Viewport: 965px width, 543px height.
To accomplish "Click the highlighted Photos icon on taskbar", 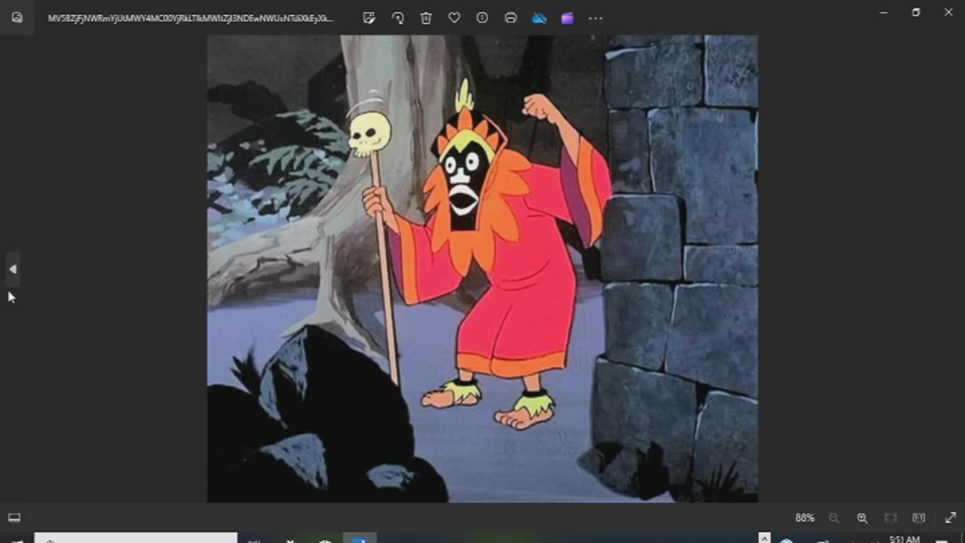I will tap(360, 538).
